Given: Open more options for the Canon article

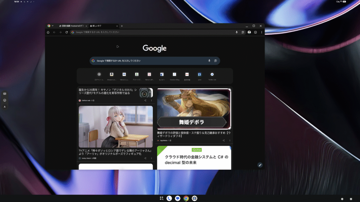Looking at the screenshot, I should 152,100.
